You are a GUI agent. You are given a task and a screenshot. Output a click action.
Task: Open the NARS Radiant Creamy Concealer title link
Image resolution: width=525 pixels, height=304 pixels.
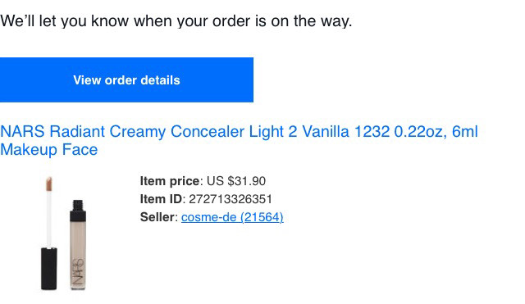tap(239, 140)
